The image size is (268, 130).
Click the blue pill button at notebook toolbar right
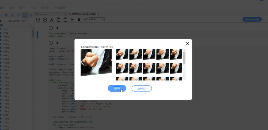[252, 19]
